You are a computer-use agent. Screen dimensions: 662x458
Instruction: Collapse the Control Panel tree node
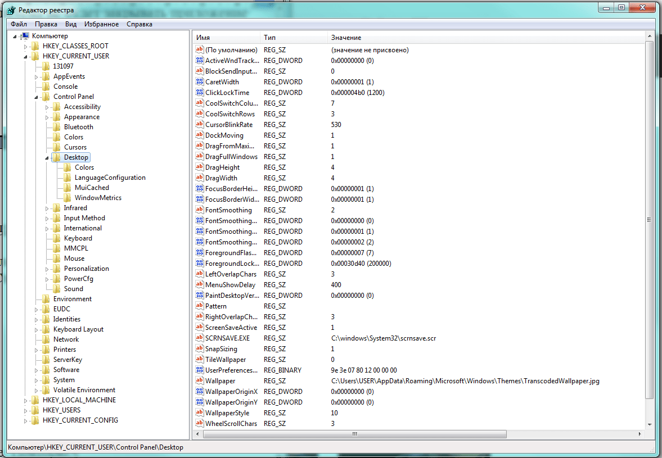point(36,97)
